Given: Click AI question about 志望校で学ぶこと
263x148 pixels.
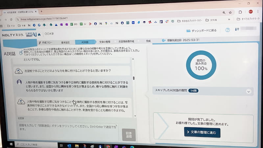Looking at the screenshot, I should point(68,71).
